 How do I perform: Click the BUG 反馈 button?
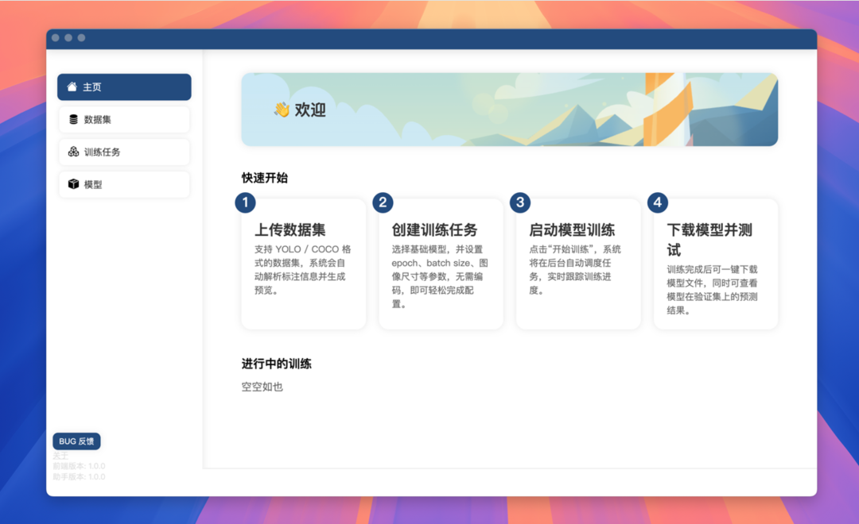[x=76, y=441]
